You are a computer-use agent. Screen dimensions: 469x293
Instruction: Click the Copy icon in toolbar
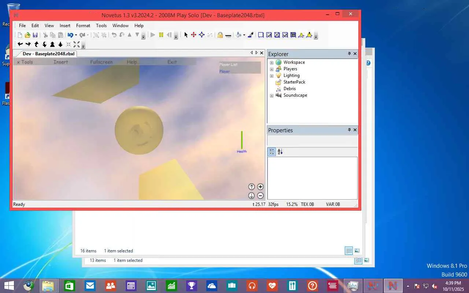click(x=53, y=35)
